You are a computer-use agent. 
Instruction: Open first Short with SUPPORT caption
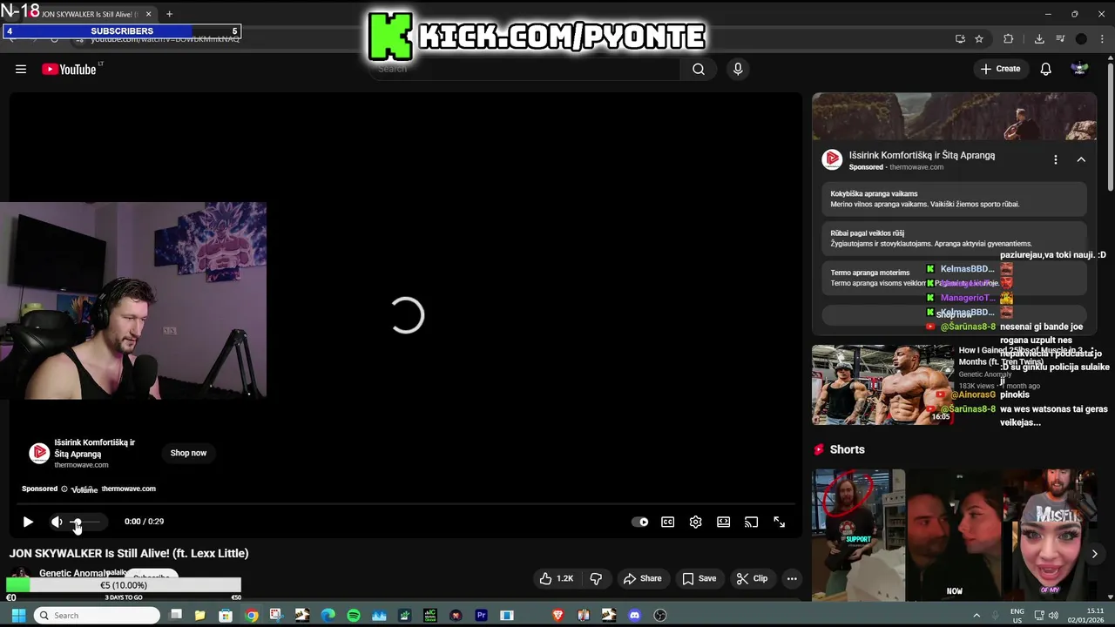(x=859, y=535)
